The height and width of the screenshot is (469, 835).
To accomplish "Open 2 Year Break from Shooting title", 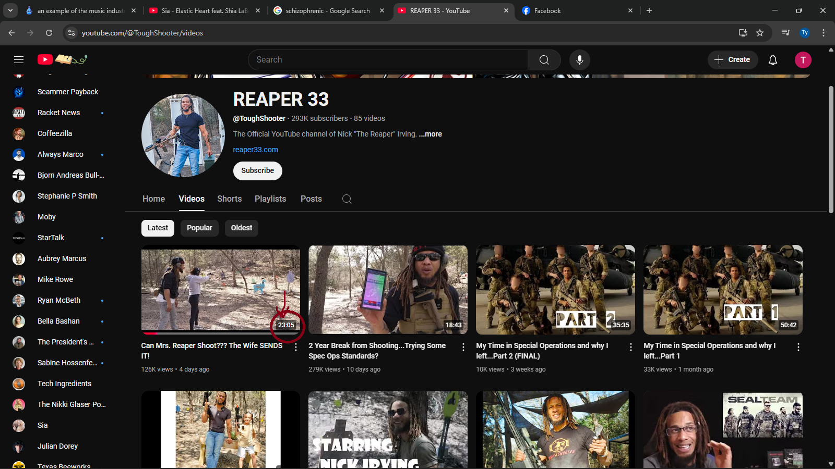I will [x=377, y=351].
